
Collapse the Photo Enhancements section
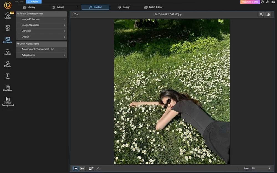(18, 14)
